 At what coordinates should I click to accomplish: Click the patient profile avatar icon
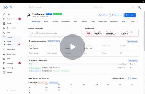click(x=29, y=15)
